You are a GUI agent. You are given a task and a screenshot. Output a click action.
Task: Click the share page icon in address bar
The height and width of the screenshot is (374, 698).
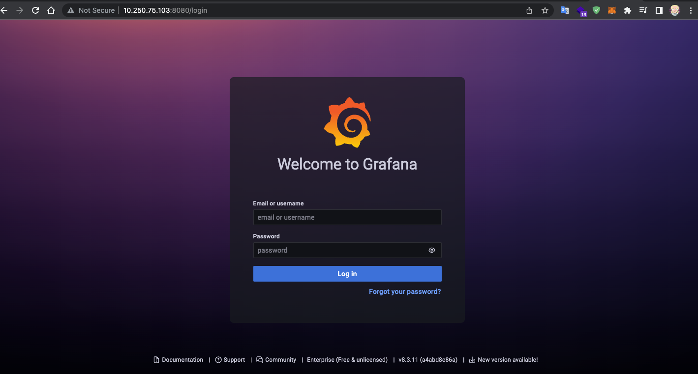pos(529,10)
